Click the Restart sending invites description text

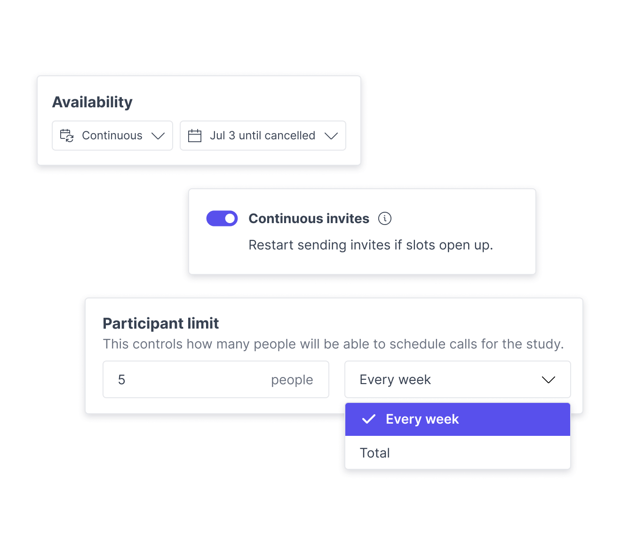click(371, 245)
